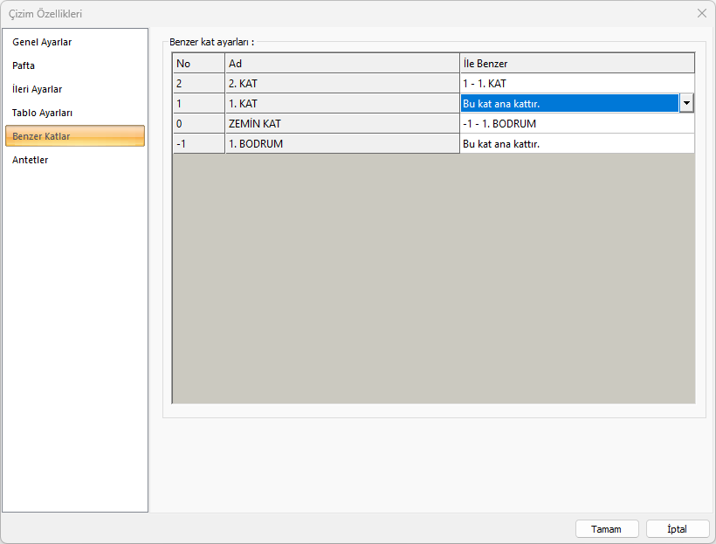Cancel the dialog with the İptal button
716x544 pixels.
click(x=678, y=529)
